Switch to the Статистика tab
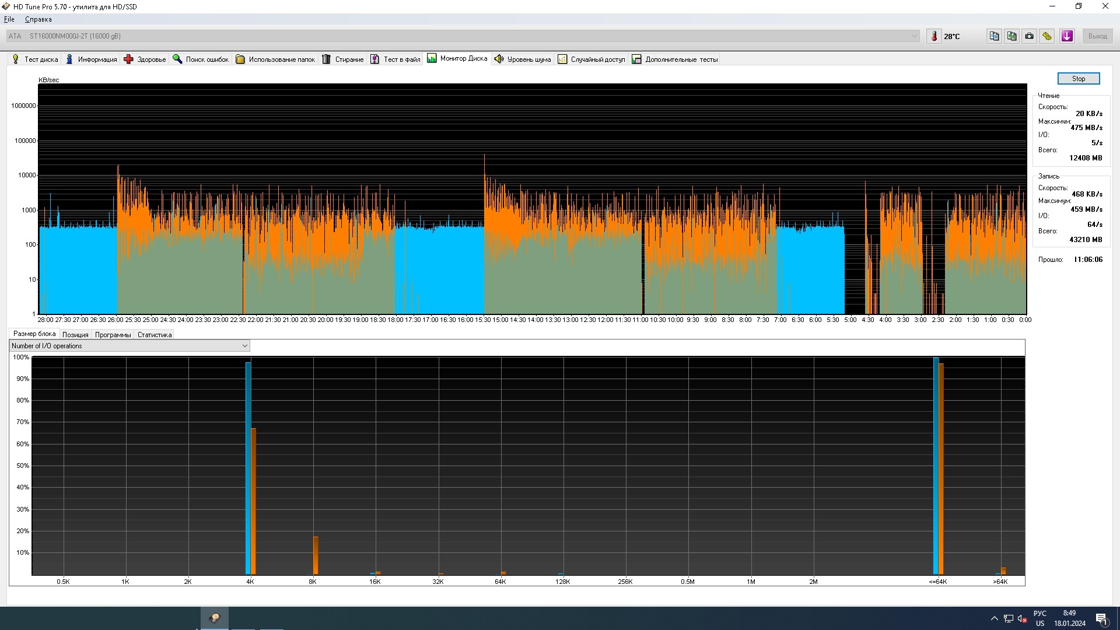This screenshot has width=1120, height=630. 155,335
